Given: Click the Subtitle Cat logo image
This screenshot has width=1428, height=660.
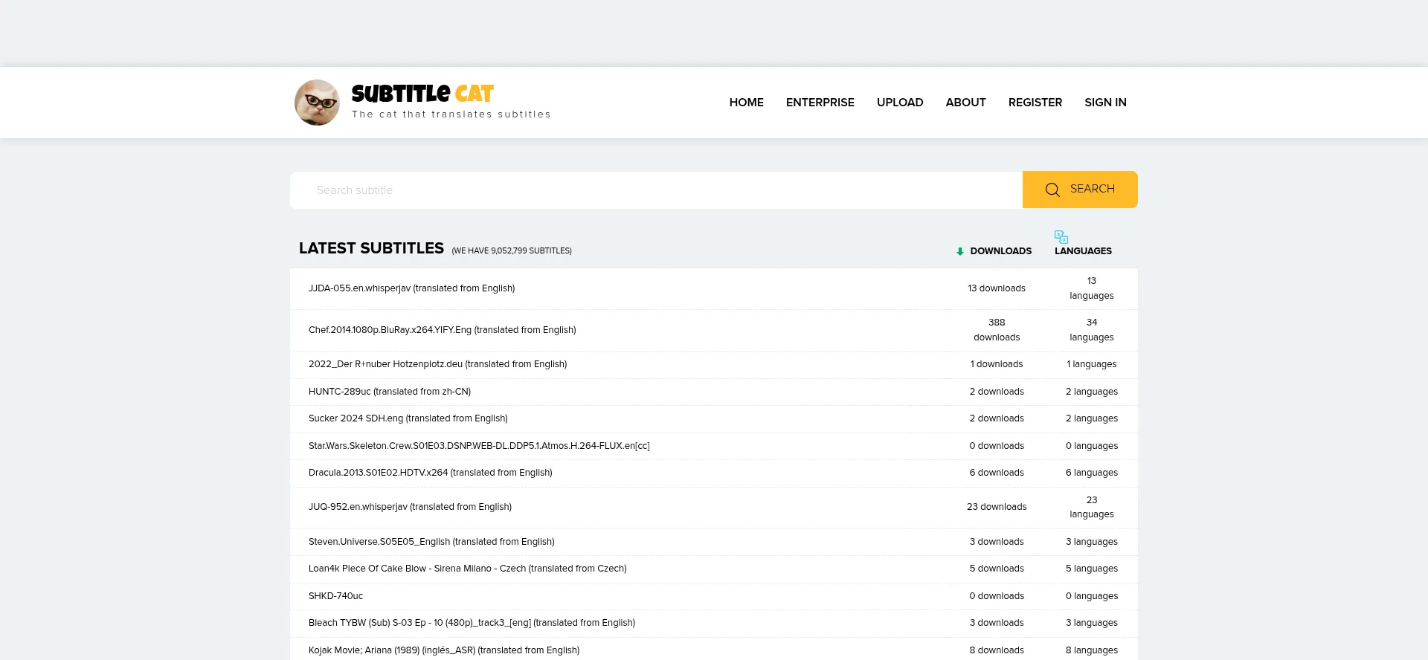Looking at the screenshot, I should 318,103.
